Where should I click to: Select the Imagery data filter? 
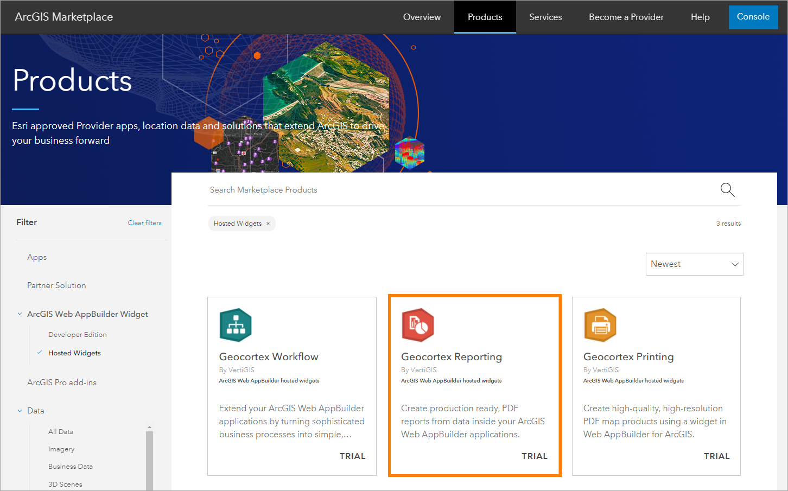tap(61, 449)
